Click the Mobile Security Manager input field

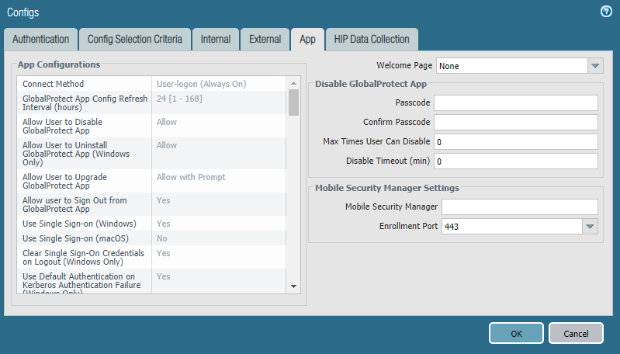pos(519,206)
